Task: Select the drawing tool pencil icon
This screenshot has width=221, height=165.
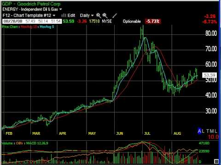Action: point(115,16)
